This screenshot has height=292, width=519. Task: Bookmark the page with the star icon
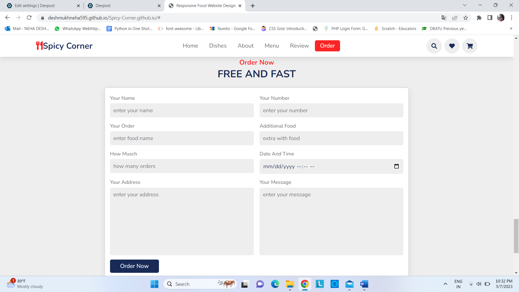pos(466,18)
